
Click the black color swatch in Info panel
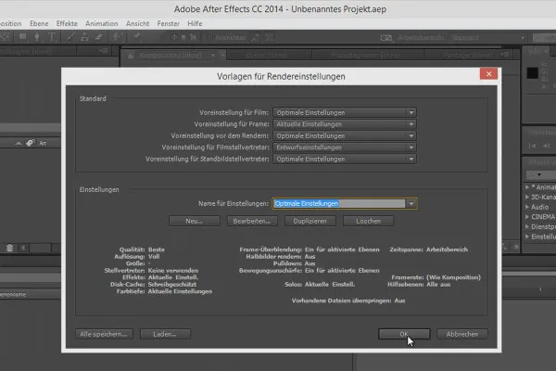[x=532, y=73]
